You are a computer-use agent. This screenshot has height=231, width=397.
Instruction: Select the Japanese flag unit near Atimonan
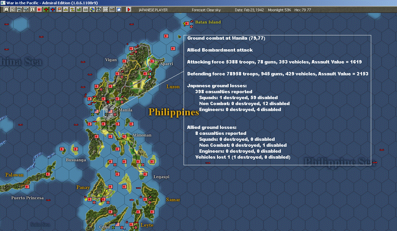pyautogui.click(x=124, y=136)
